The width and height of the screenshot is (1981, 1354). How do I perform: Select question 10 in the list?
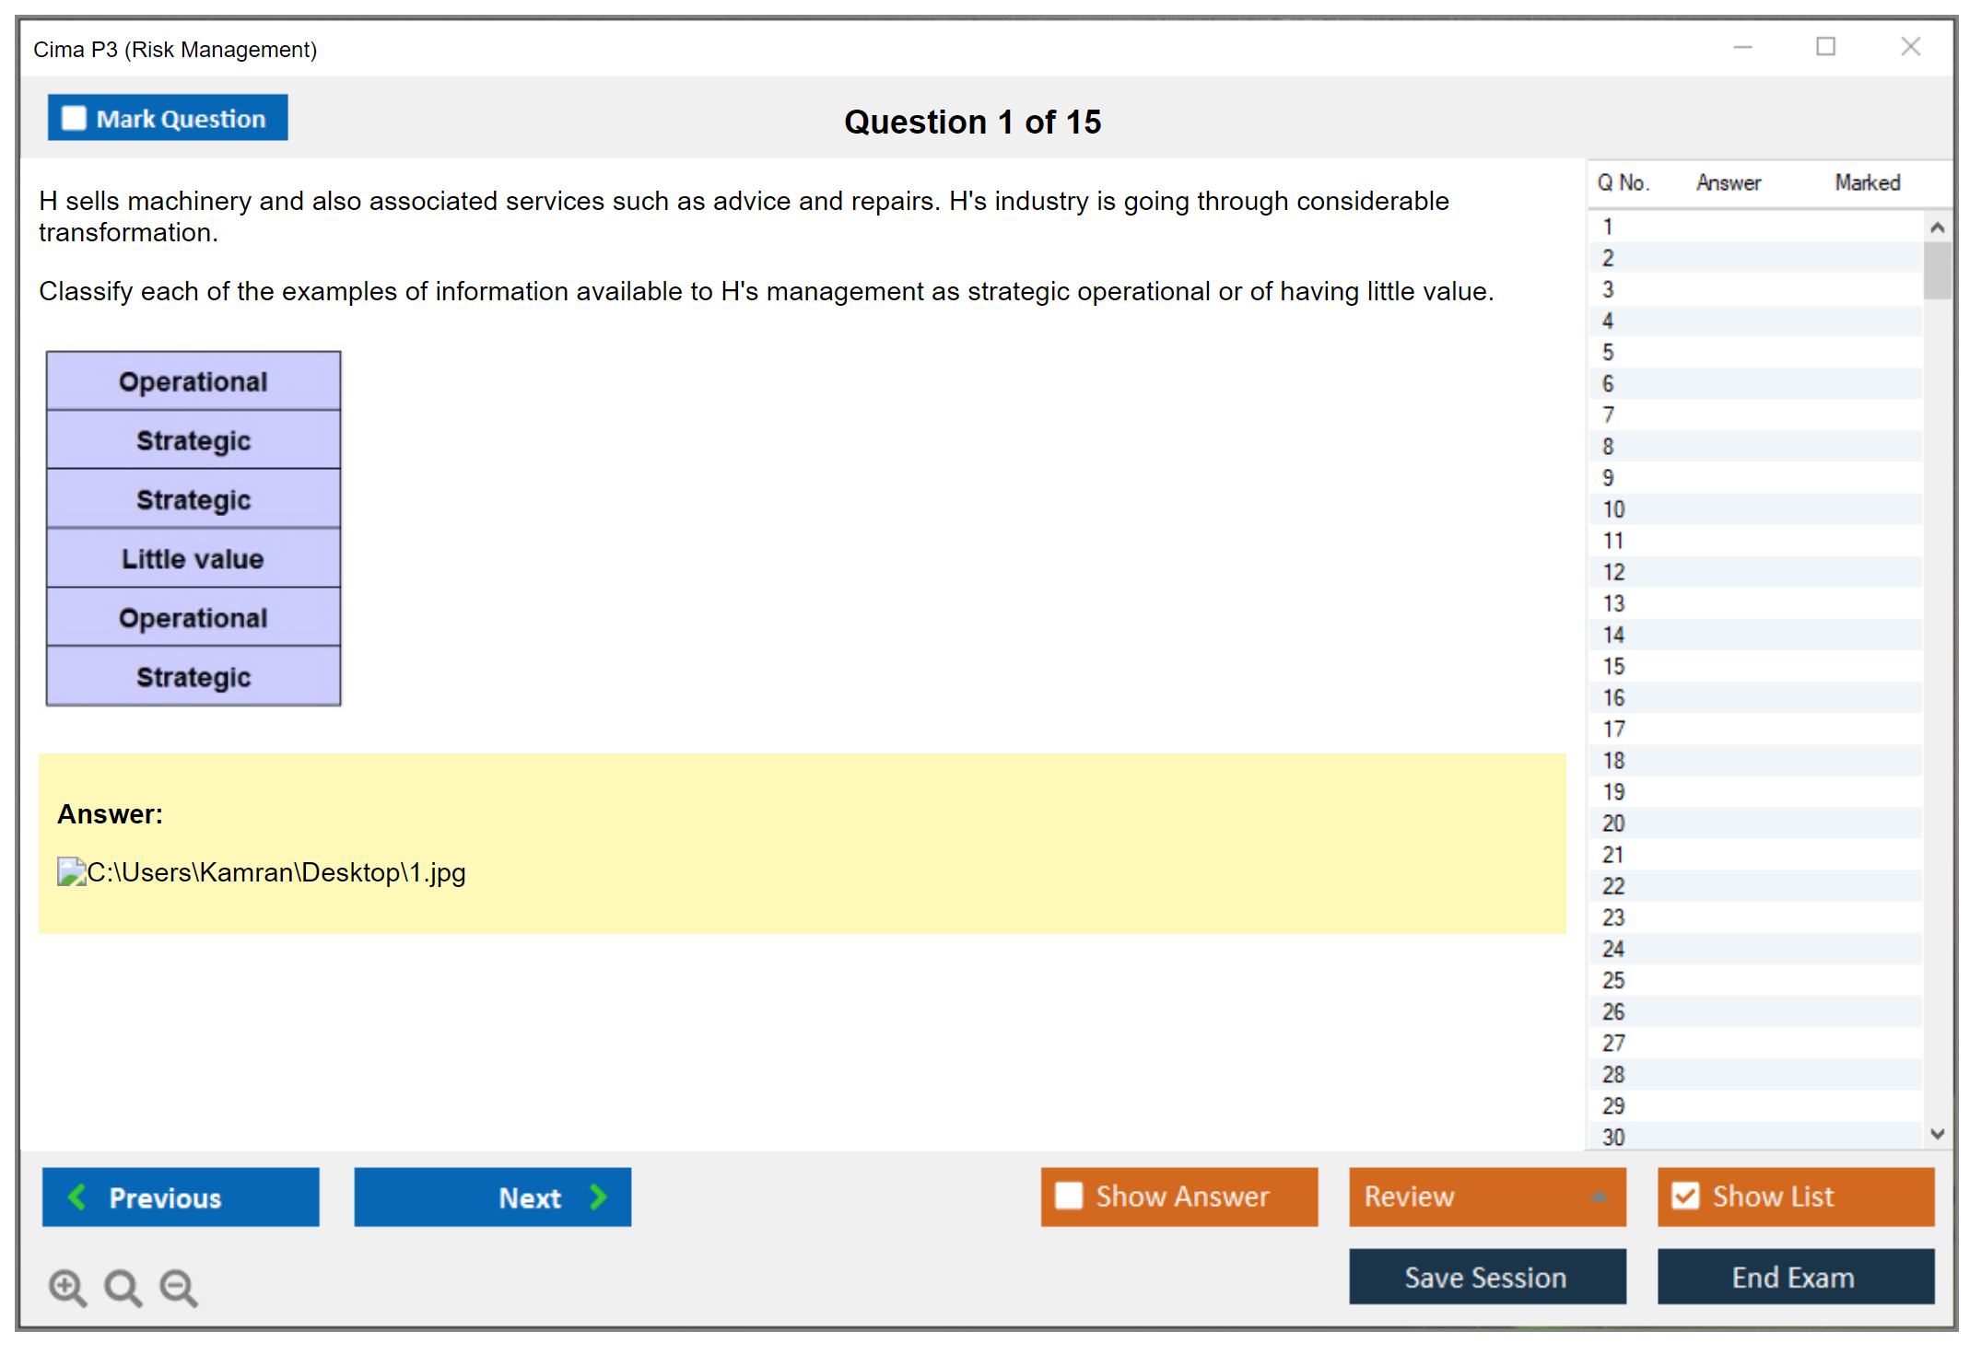[1613, 509]
